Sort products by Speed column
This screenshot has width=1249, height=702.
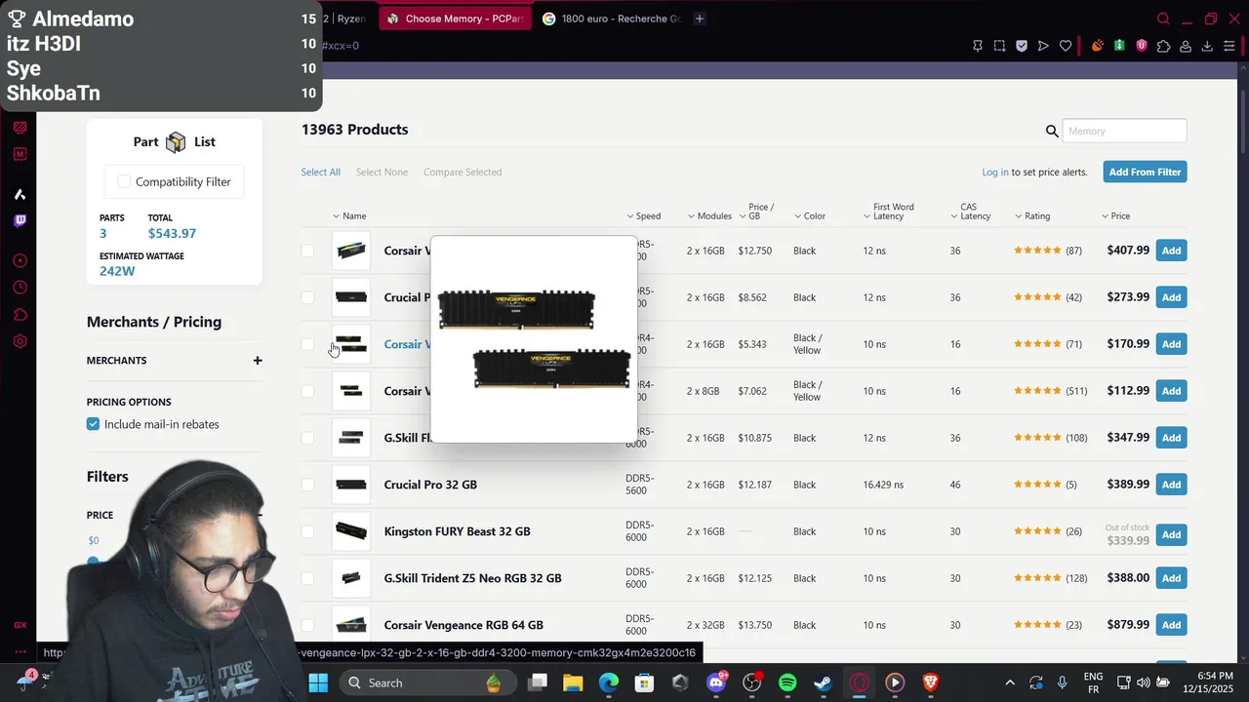pos(643,215)
